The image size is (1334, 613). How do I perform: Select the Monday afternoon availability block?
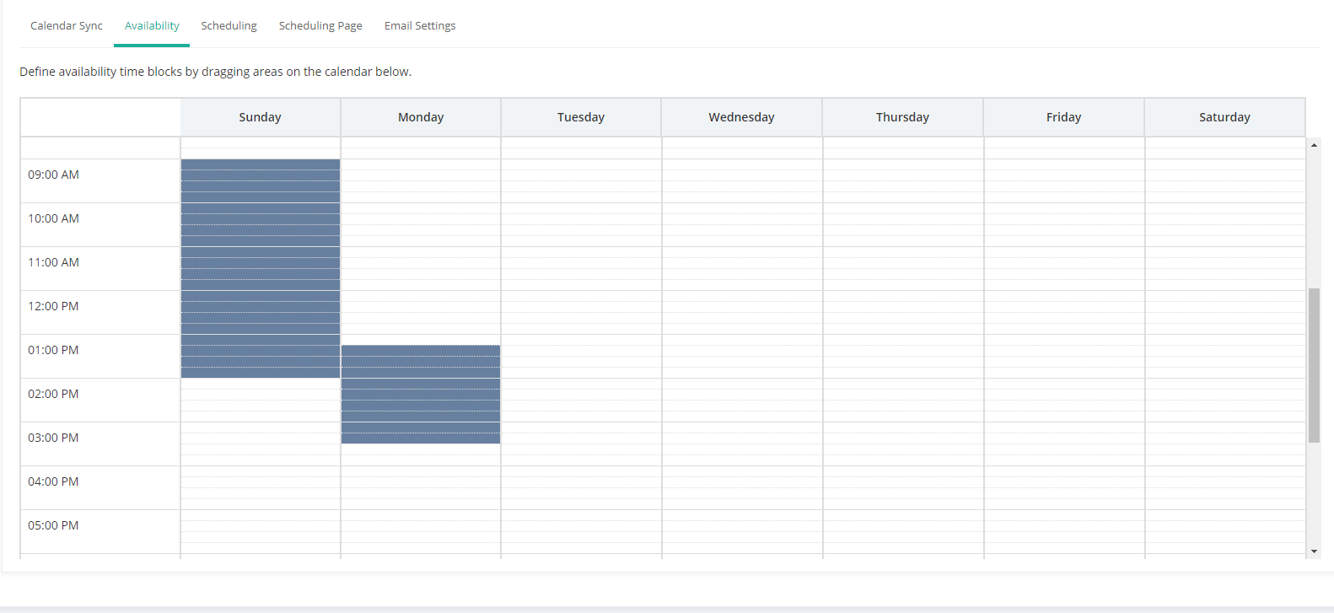click(421, 394)
